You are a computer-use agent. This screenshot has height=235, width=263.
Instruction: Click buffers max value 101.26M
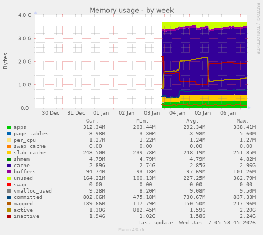244,172
